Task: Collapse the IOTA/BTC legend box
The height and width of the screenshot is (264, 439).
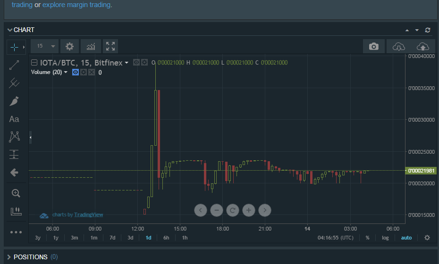Action: tap(34, 62)
